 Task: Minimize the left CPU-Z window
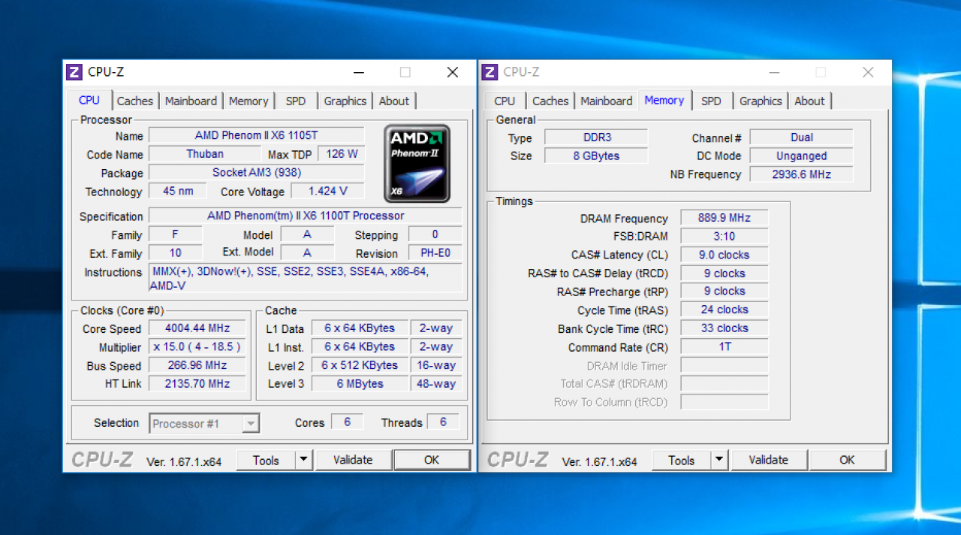[359, 72]
